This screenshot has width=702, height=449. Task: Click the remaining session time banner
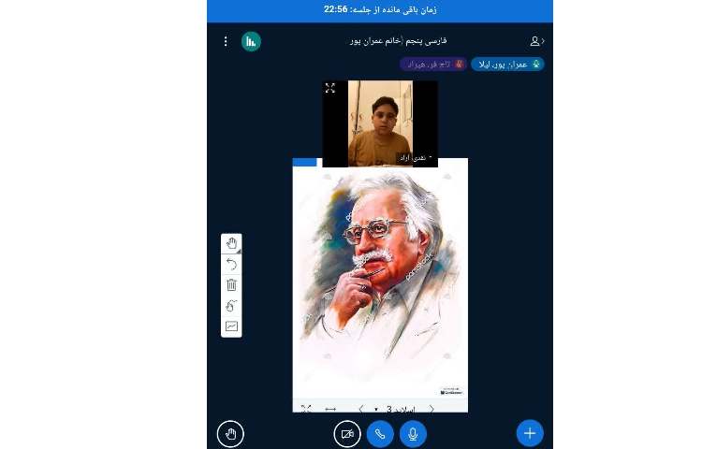[x=380, y=10]
